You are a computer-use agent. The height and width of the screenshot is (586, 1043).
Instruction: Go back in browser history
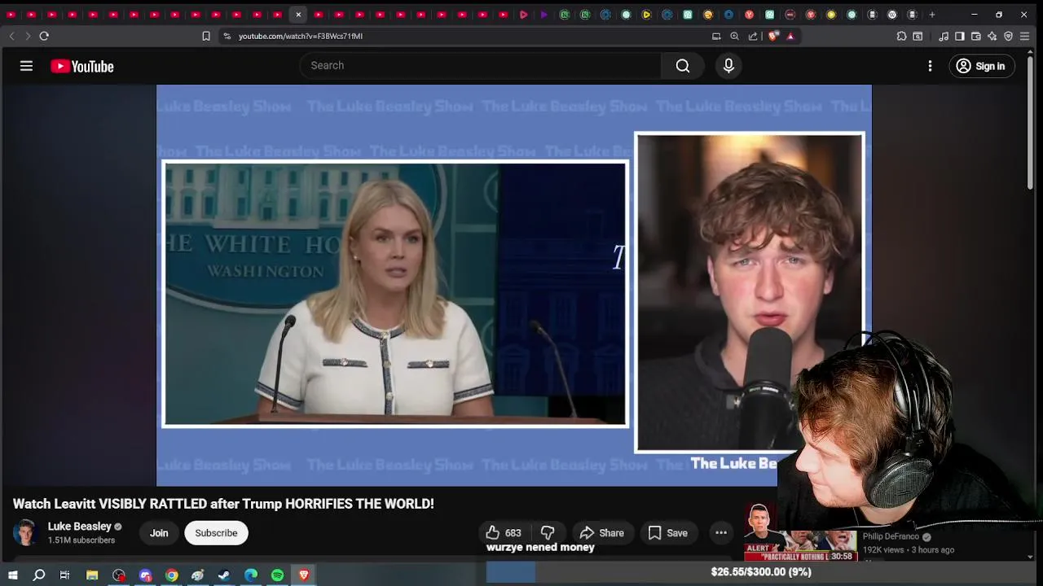click(x=11, y=36)
